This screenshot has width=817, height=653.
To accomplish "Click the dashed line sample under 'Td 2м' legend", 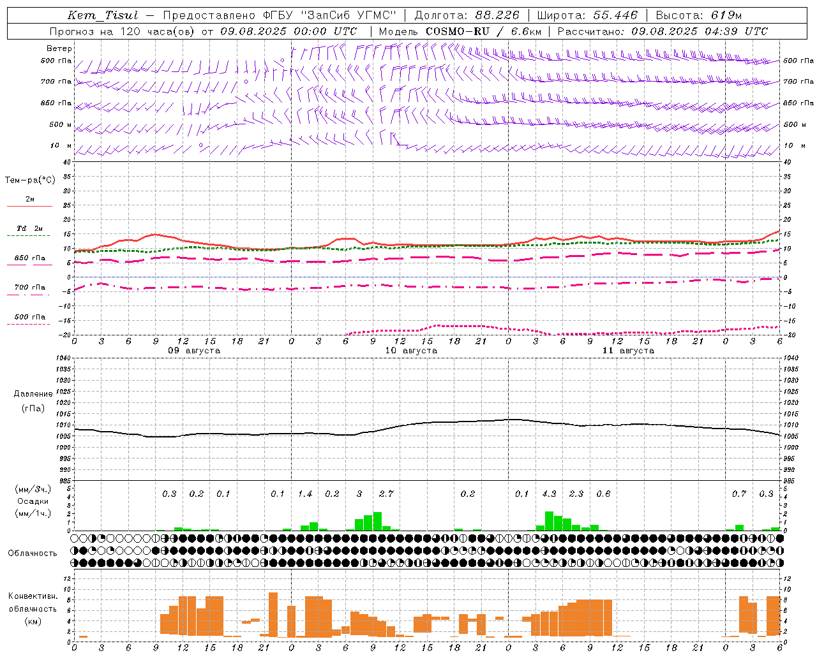I will click(x=29, y=235).
